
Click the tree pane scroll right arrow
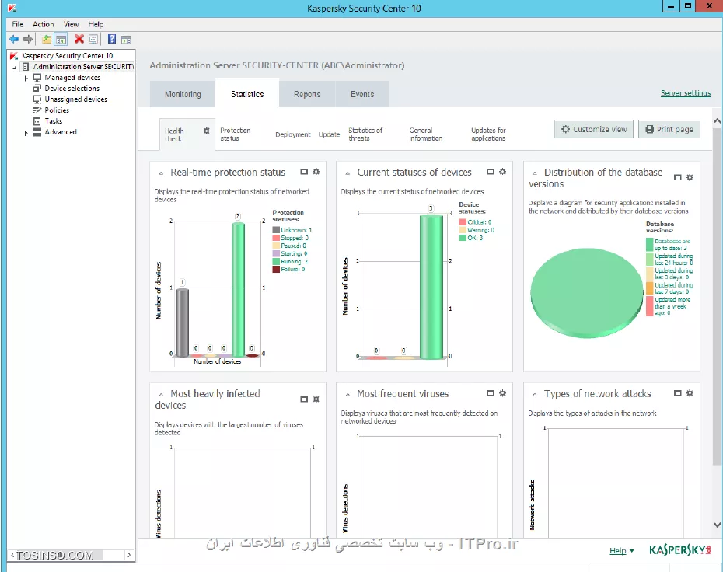[129, 555]
